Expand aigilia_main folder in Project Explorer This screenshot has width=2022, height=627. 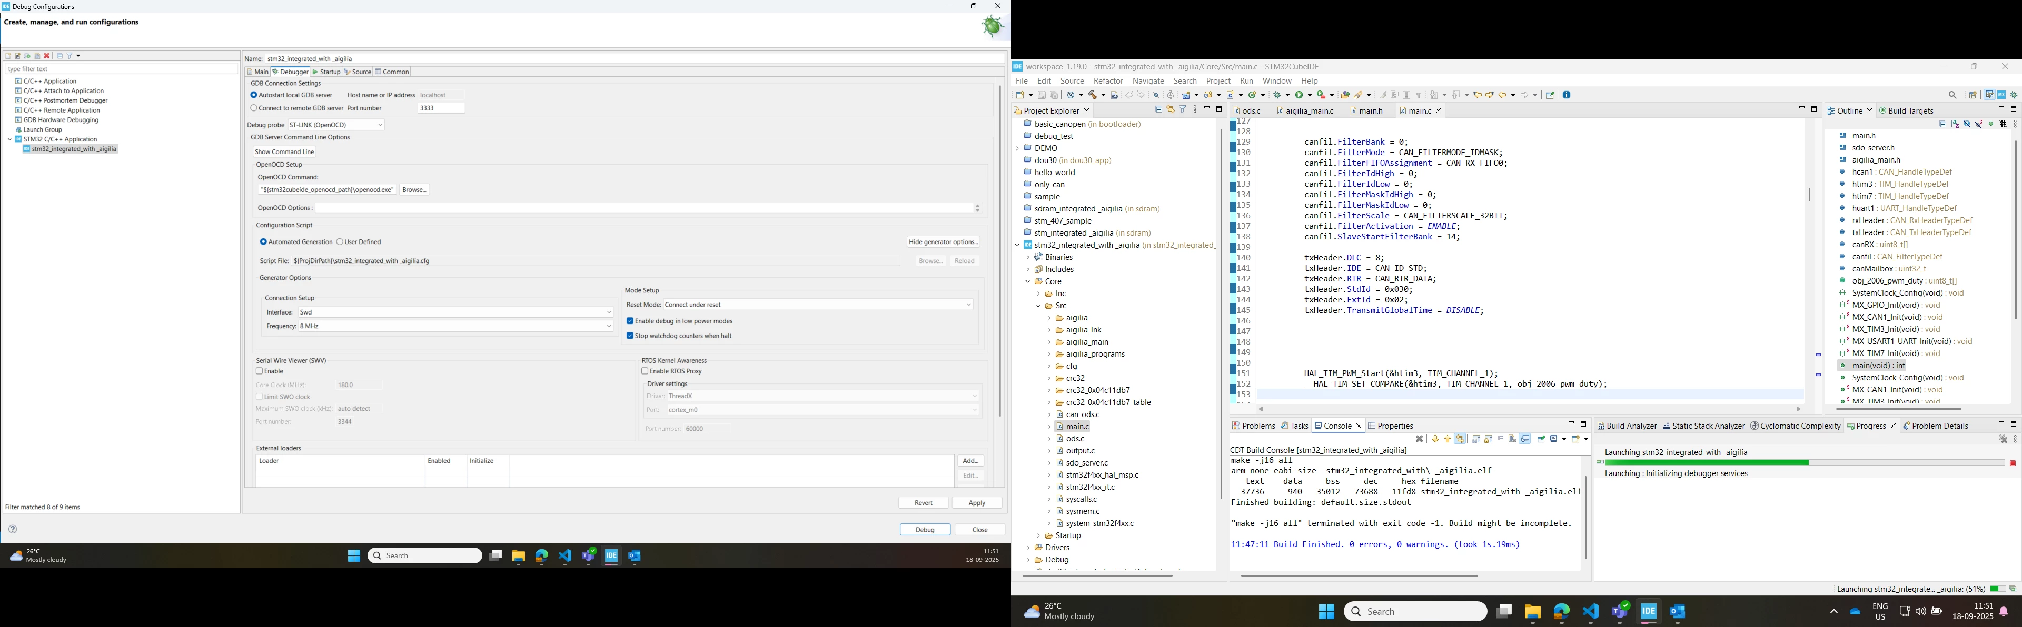pos(1049,342)
